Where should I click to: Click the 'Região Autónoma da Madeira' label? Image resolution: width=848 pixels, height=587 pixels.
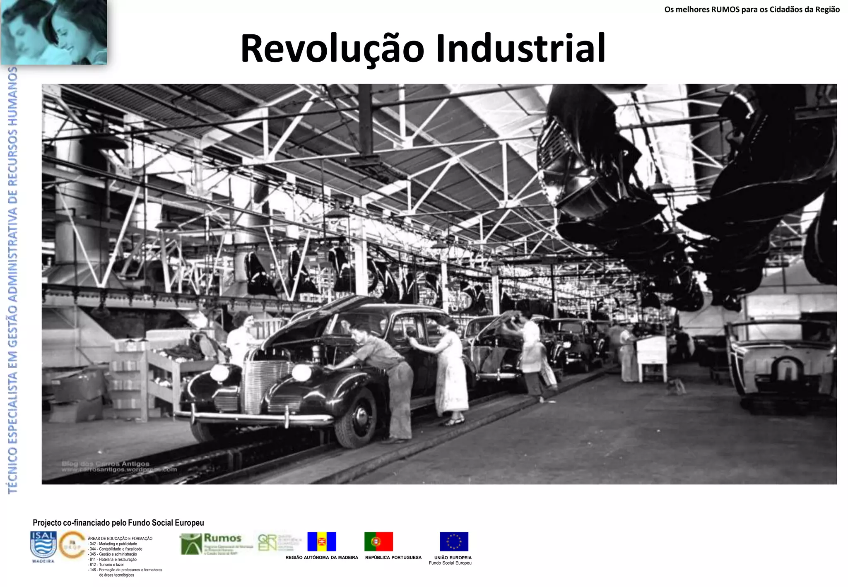[x=322, y=558]
